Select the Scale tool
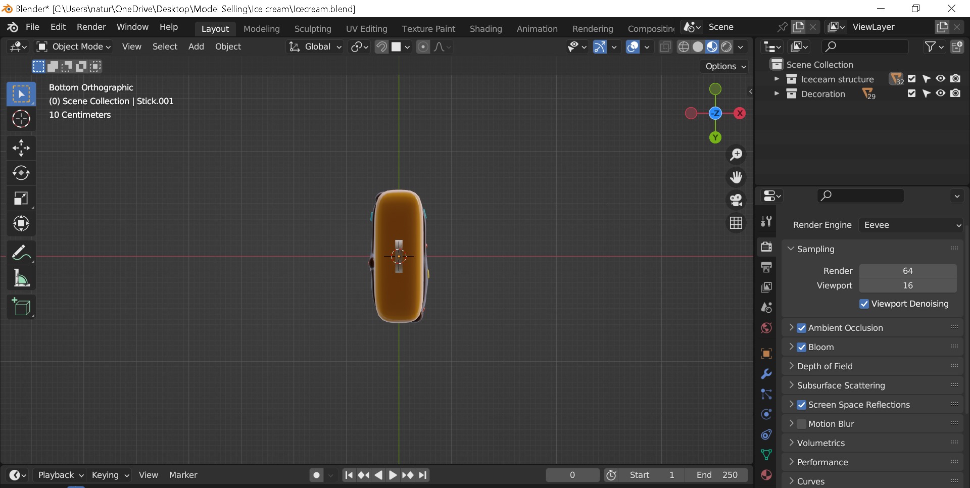 click(x=21, y=199)
